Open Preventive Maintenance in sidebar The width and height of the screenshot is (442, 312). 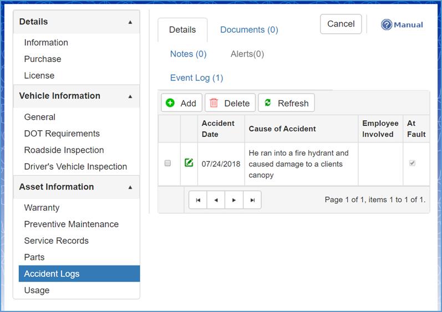click(x=71, y=224)
